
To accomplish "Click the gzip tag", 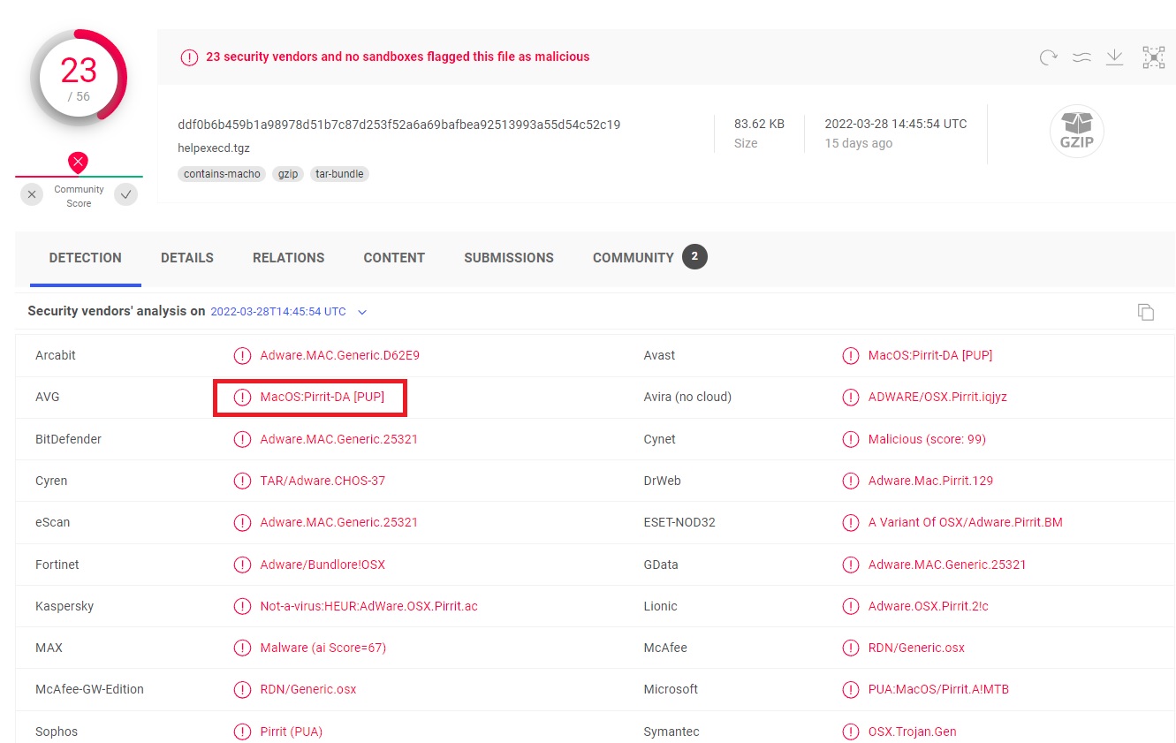I will 288,174.
